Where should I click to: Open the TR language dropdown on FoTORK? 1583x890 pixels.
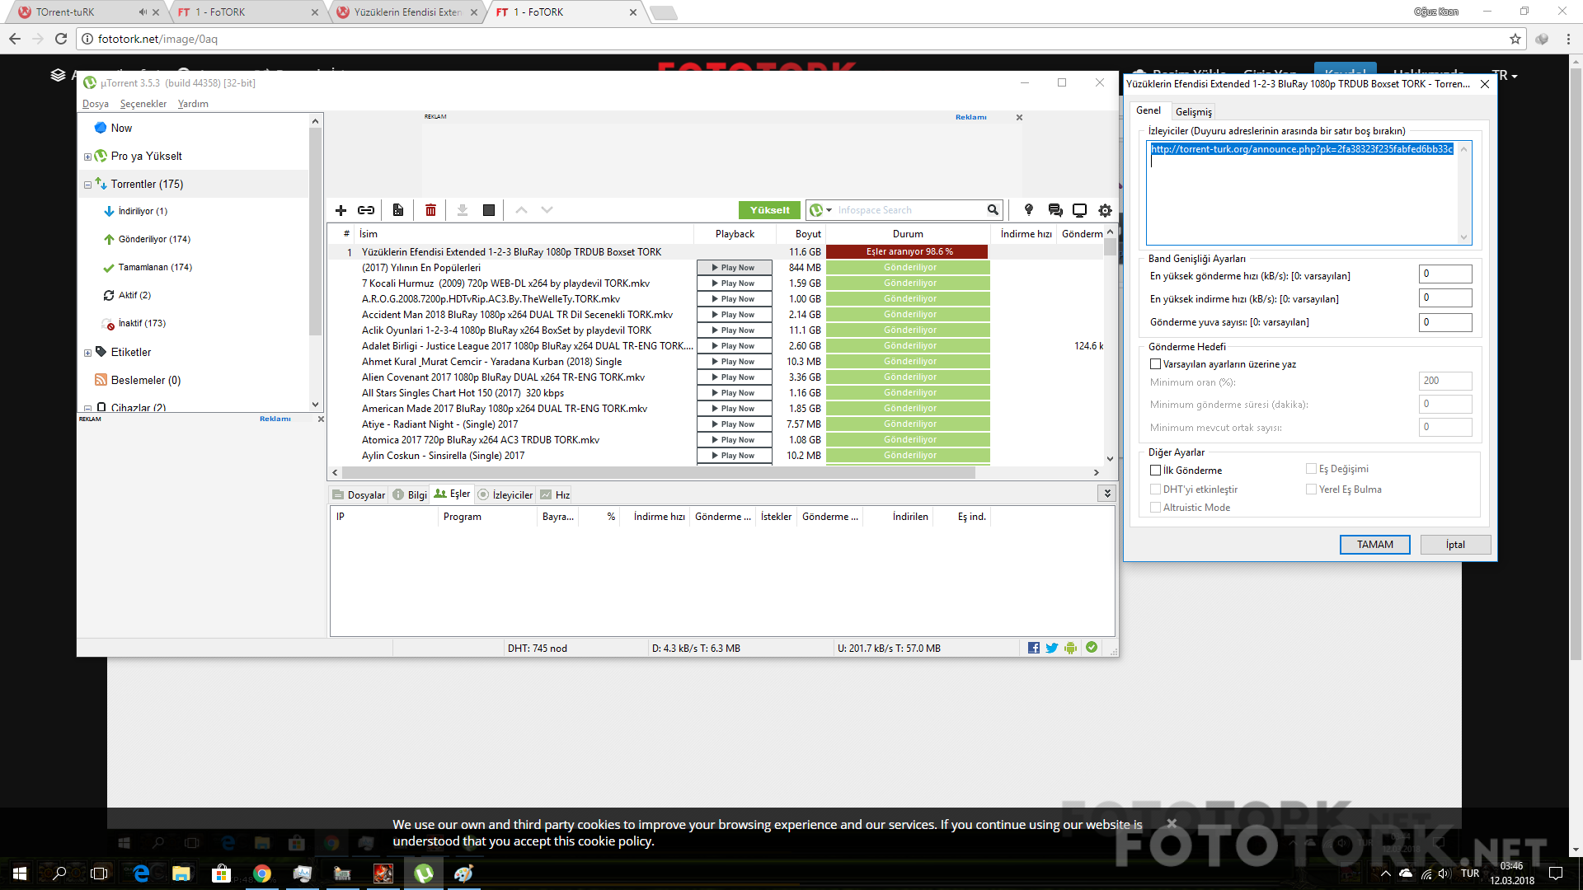[1505, 76]
